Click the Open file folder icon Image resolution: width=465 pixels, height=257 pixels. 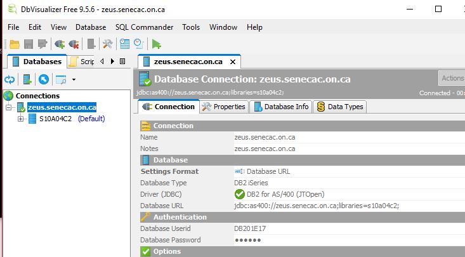[x=15, y=44]
